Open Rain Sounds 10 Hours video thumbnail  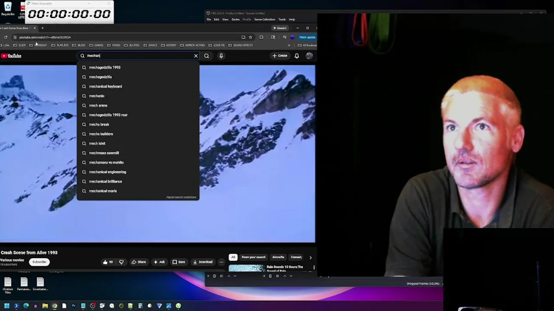[246, 268]
